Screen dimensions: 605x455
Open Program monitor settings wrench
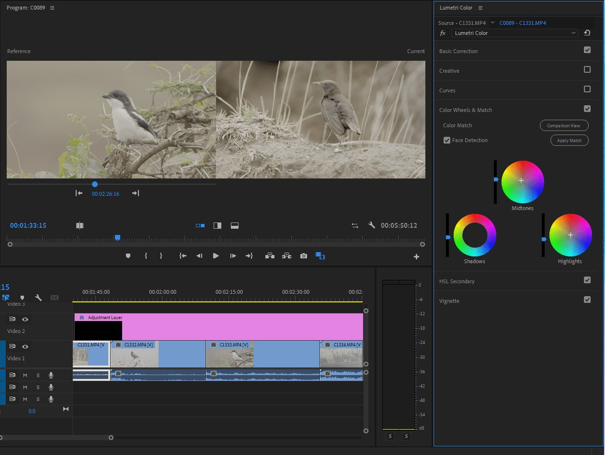click(371, 225)
